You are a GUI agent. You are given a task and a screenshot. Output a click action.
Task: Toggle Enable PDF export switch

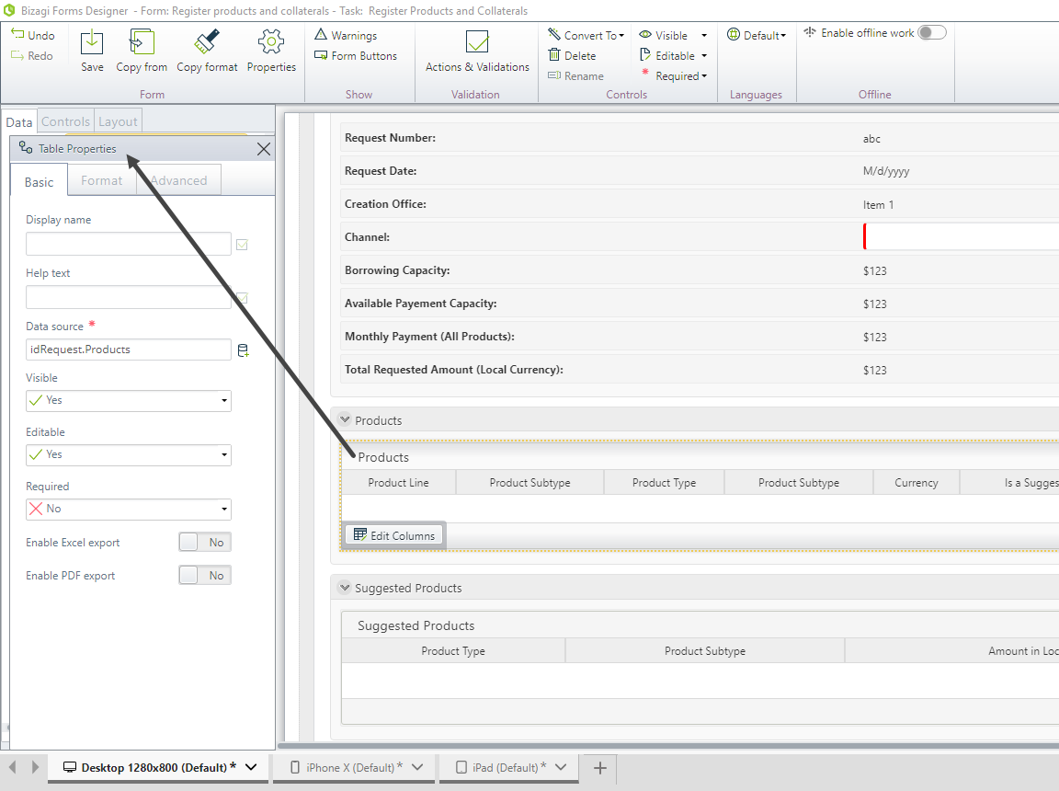point(205,575)
